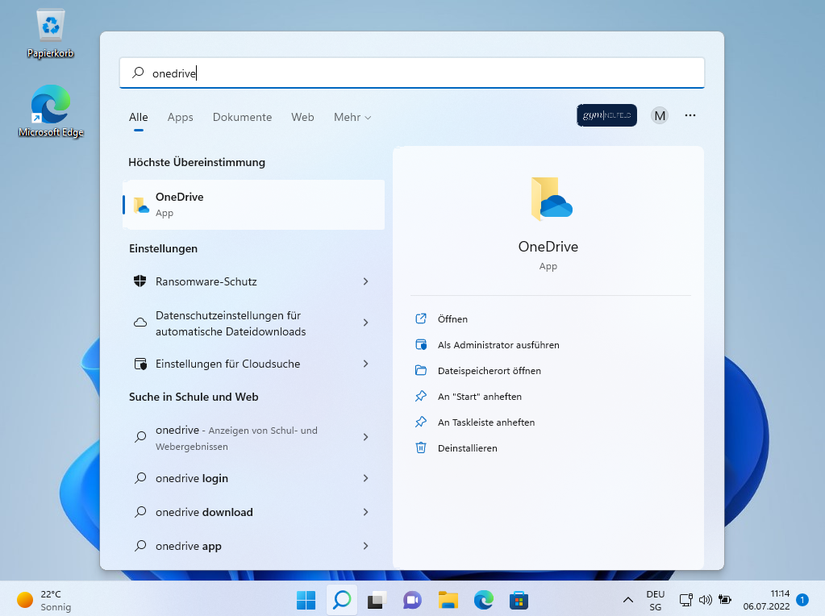
Task: Open the Windows Start button
Action: pos(306,600)
